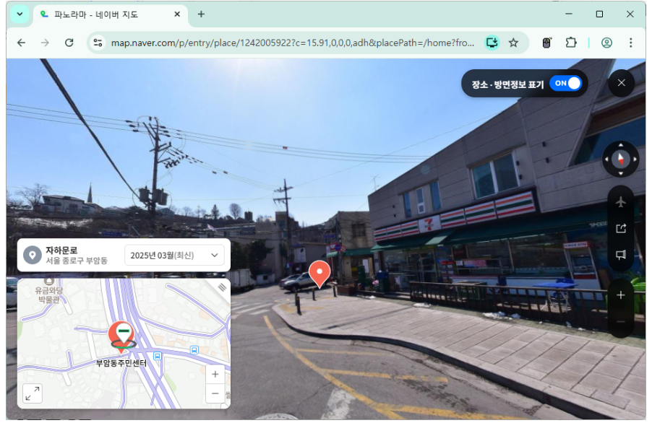This screenshot has width=652, height=423.
Task: Zoom in the panorama with plus button
Action: [620, 295]
